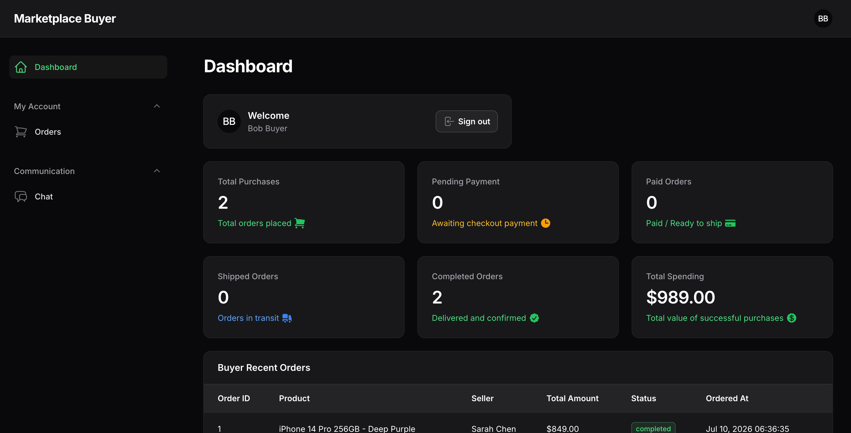851x433 pixels.
Task: Click seller name Sarah Chen
Action: click(493, 429)
